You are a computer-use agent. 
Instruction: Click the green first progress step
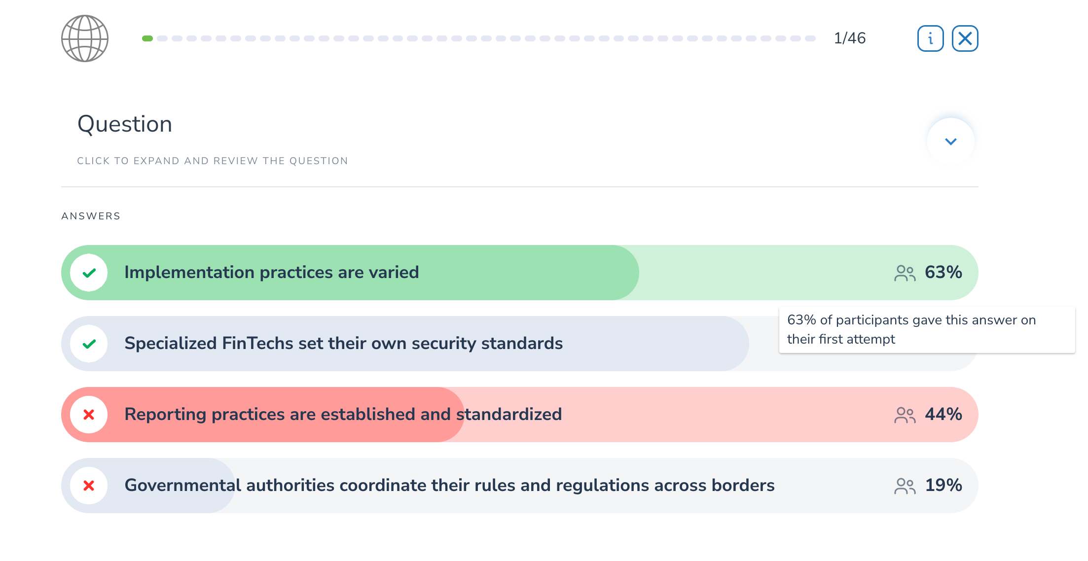click(147, 38)
